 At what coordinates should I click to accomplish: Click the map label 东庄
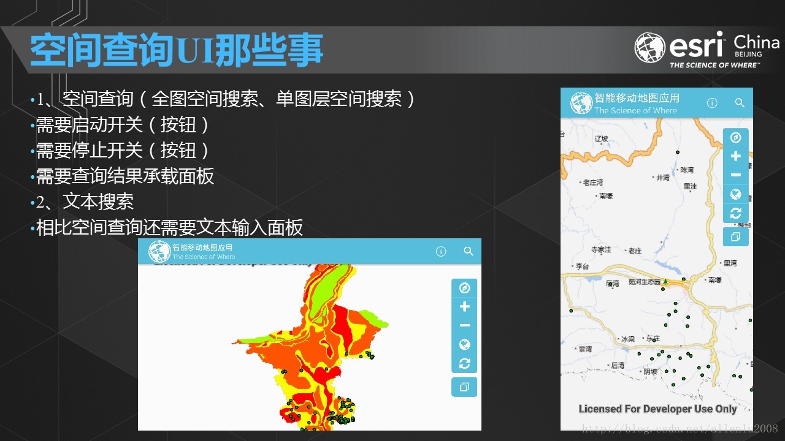pos(653,339)
